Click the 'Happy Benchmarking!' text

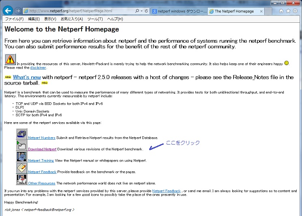(x=21, y=202)
